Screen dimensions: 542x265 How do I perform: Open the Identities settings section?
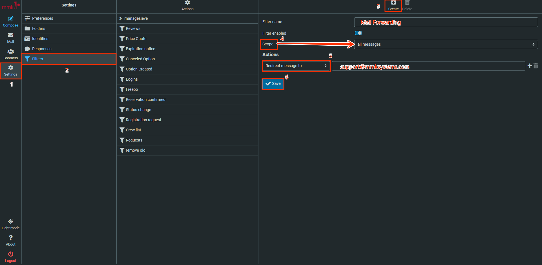click(69, 39)
